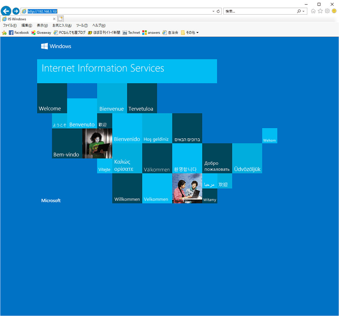Open the 編集(E) menu
This screenshot has height=316, width=339.
point(27,26)
